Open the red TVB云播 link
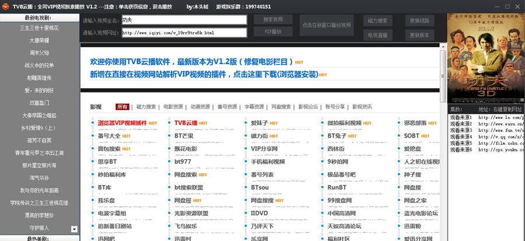This screenshot has width=525, height=241. pos(186,123)
